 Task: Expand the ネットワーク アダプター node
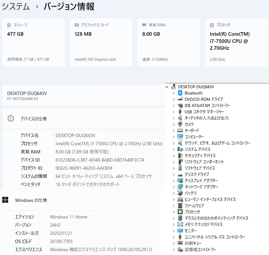(174, 187)
